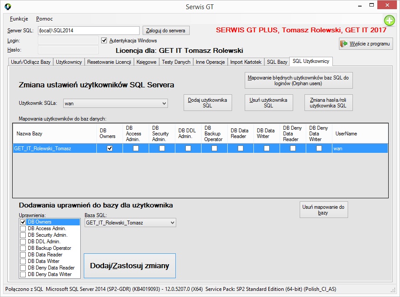Open the Funkcje menu
The image size is (400, 297).
[19, 19]
